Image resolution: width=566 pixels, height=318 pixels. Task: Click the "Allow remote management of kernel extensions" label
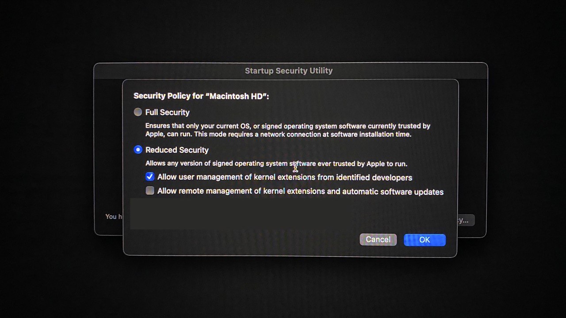(x=300, y=192)
